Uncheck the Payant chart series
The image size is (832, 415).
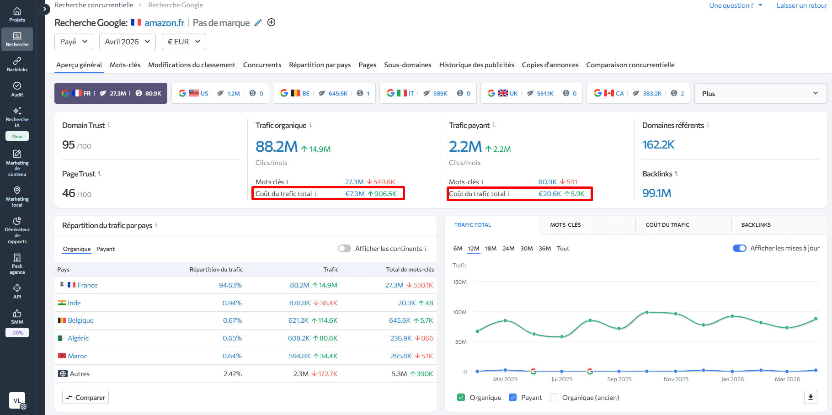pyautogui.click(x=513, y=398)
